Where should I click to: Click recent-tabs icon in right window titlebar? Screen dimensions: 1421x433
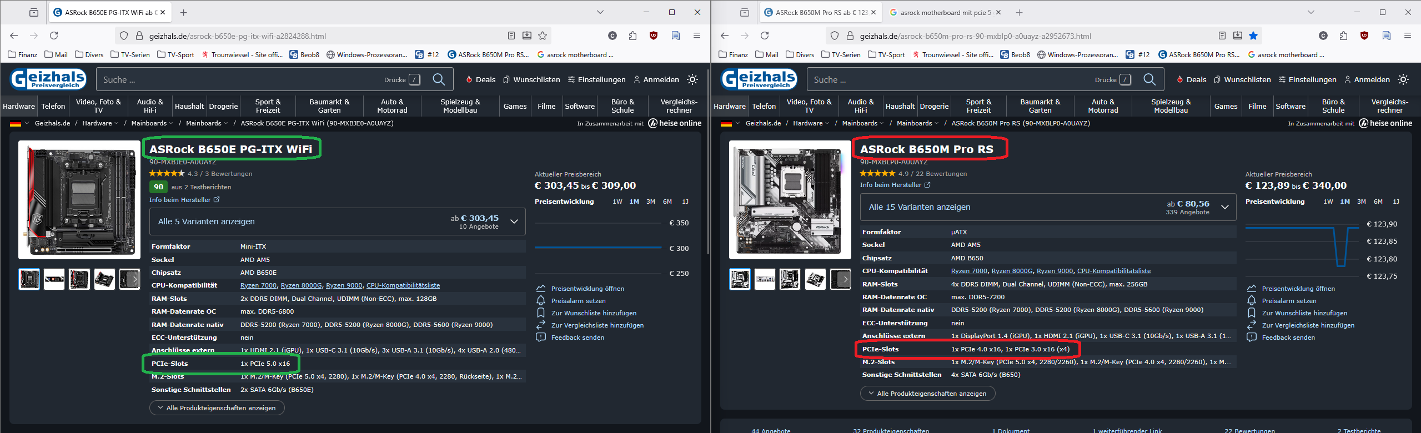[x=745, y=12]
